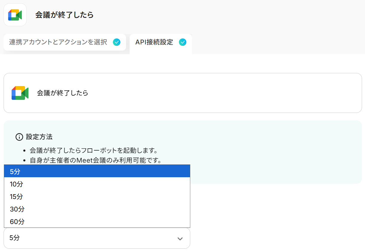This screenshot has height=252, width=365.
Task: Choose 30分 in the dropdown list
Action: click(x=97, y=209)
